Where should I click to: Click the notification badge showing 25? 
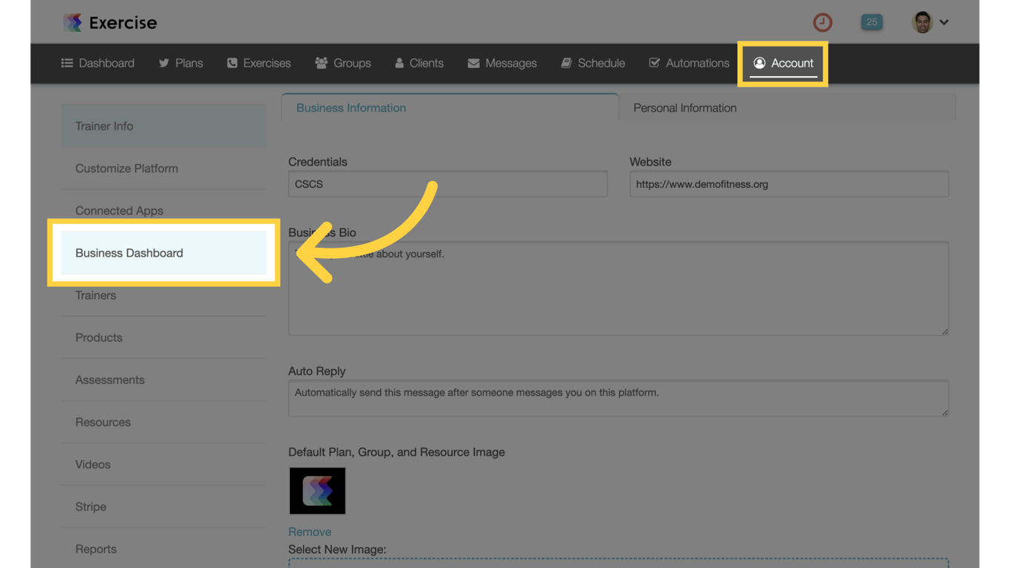(x=872, y=22)
